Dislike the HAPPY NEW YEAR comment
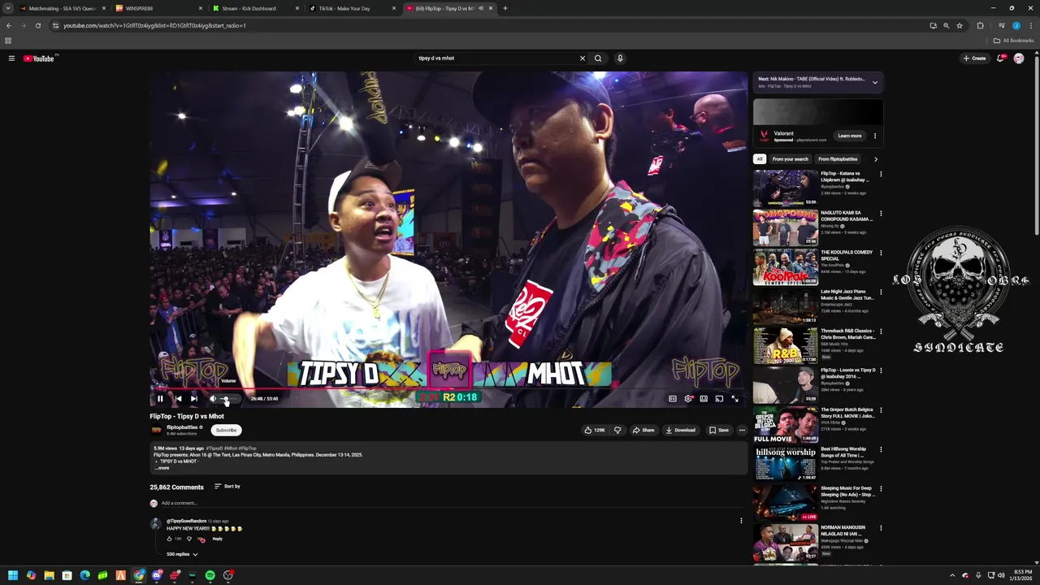Viewport: 1040px width, 585px height. pyautogui.click(x=189, y=539)
